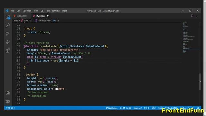Screen dimensions: 206x116
Task: Change line endings via CRLF
Action: tap(154, 108)
